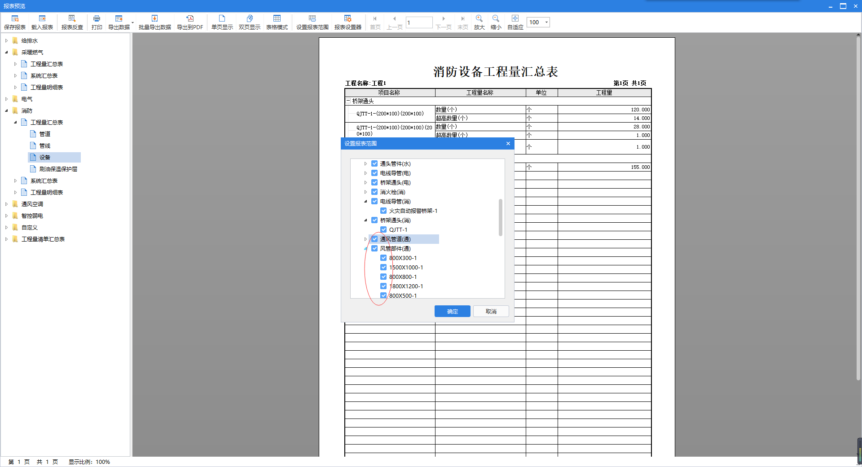Image resolution: width=862 pixels, height=467 pixels.
Task: Click 批量导出数据 batch export icon
Action: (154, 18)
